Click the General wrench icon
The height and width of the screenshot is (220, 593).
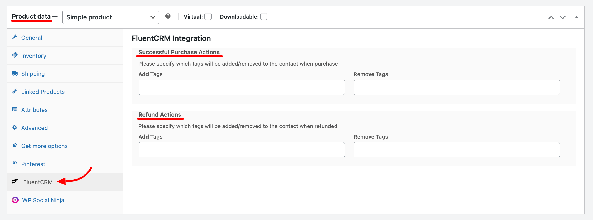(x=15, y=37)
